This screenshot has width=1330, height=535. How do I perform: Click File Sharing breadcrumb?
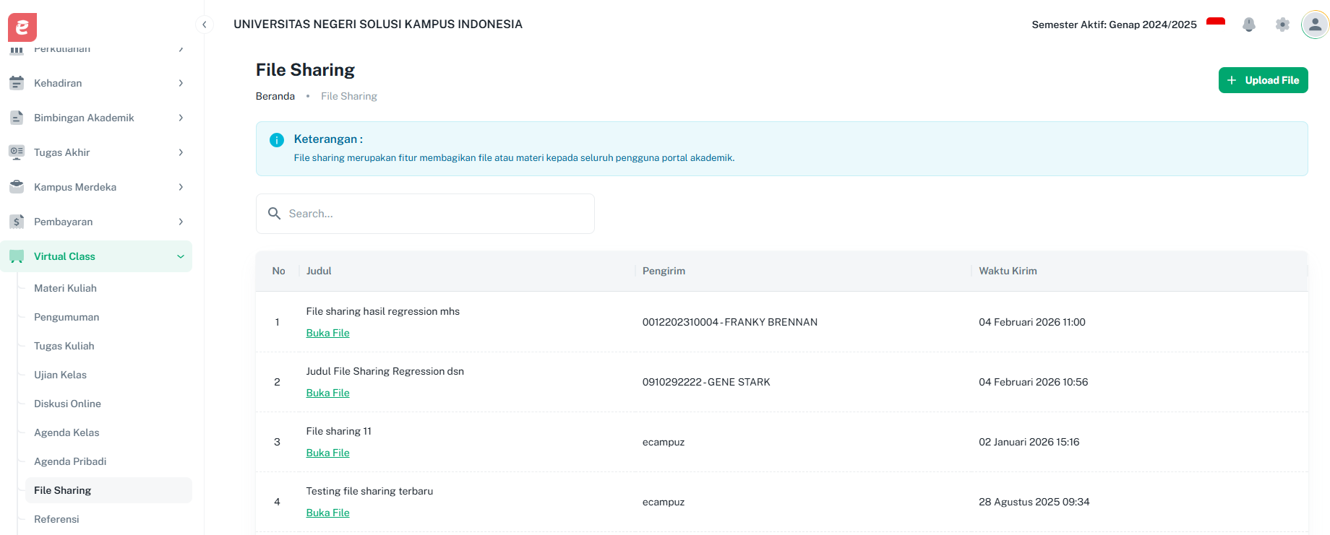click(349, 96)
